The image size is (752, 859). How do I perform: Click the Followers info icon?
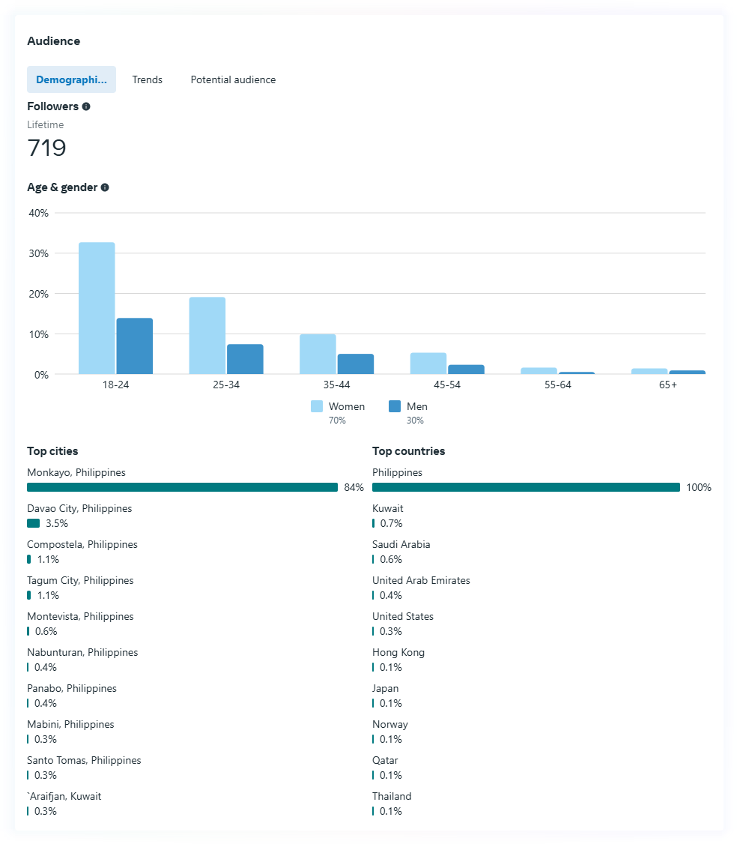pos(86,106)
